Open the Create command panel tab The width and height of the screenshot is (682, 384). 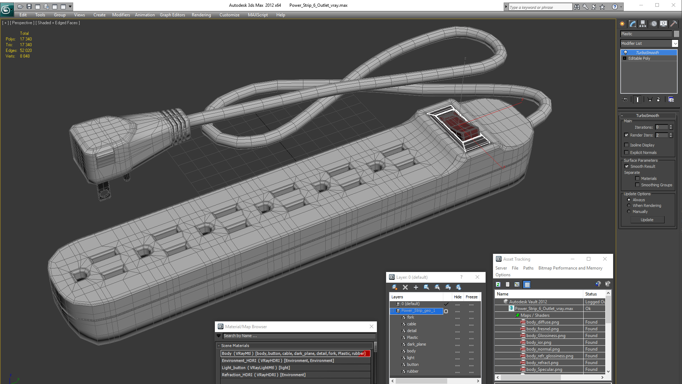622,24
